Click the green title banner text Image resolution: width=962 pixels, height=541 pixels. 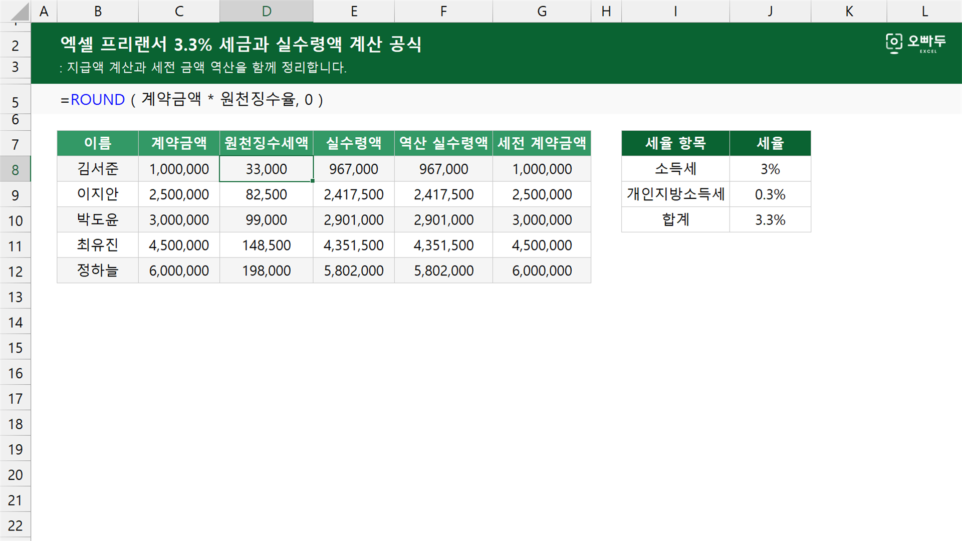(x=241, y=44)
